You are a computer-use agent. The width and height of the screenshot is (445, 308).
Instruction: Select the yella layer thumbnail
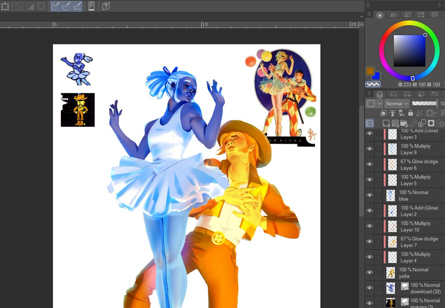(x=390, y=273)
